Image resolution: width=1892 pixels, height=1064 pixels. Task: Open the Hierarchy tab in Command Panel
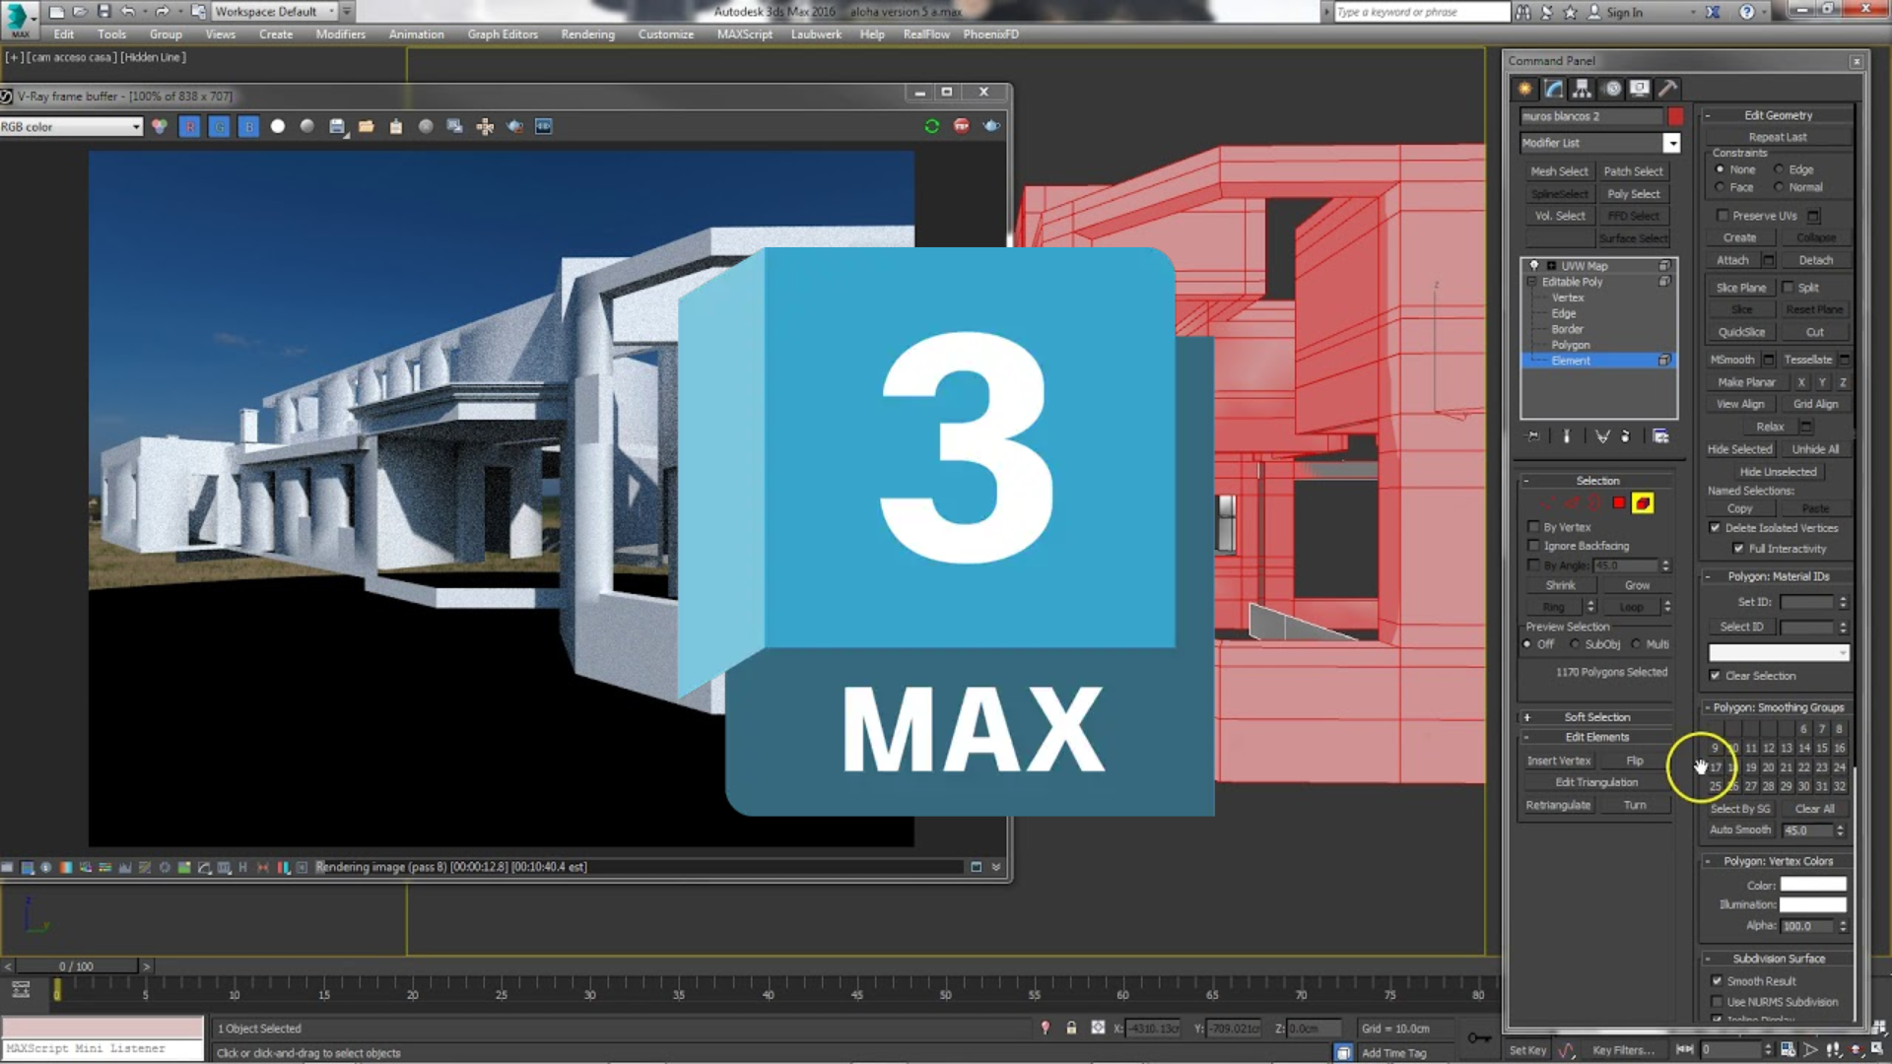[1582, 89]
